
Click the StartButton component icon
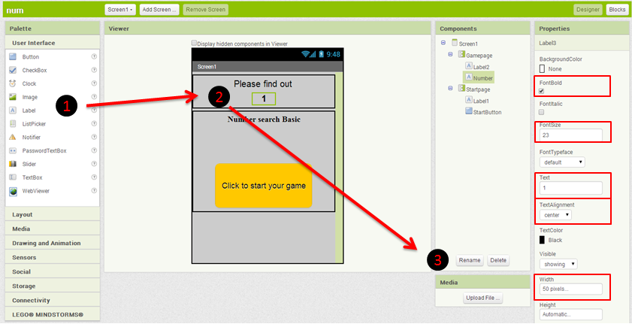469,111
